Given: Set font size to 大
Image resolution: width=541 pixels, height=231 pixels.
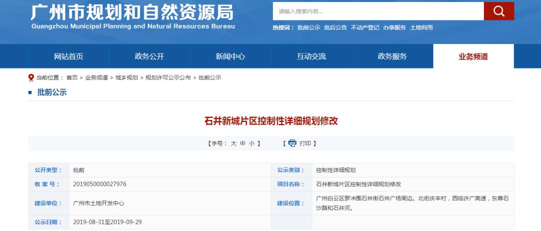Looking at the screenshot, I should pyautogui.click(x=233, y=143).
